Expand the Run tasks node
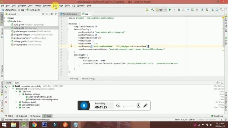Screen dimensions: 228x128 (16, 107)
